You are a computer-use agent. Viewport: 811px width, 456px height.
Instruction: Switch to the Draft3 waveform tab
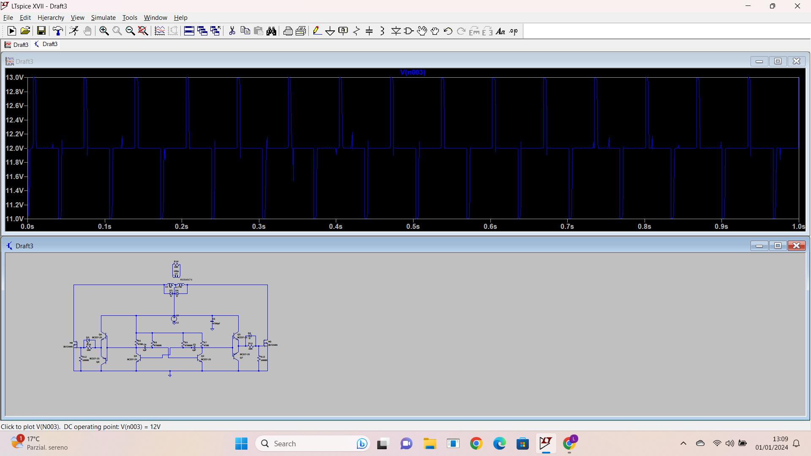(x=17, y=45)
